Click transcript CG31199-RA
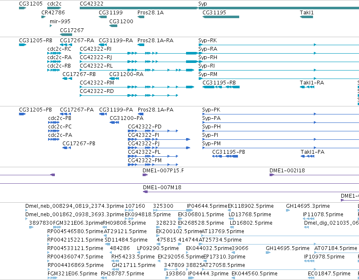The height and width of the screenshot is (280, 359). [116, 41]
